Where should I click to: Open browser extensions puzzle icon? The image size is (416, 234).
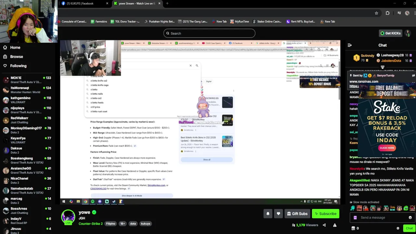387,13
